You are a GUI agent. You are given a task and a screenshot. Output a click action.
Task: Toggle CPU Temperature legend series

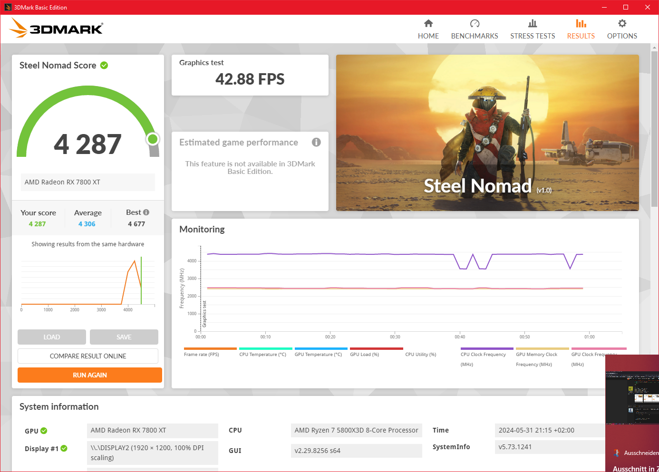tap(263, 355)
